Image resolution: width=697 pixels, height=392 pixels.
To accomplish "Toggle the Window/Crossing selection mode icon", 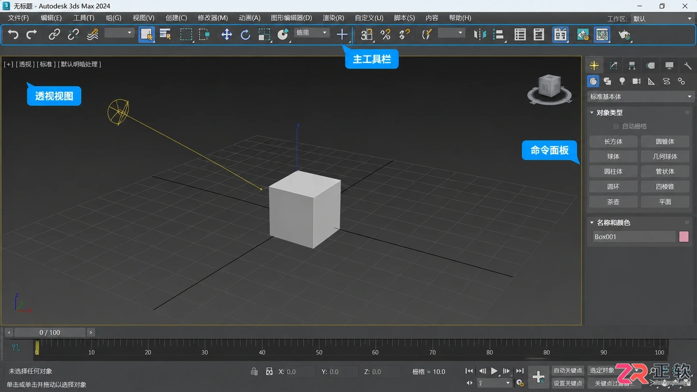I will (x=205, y=34).
